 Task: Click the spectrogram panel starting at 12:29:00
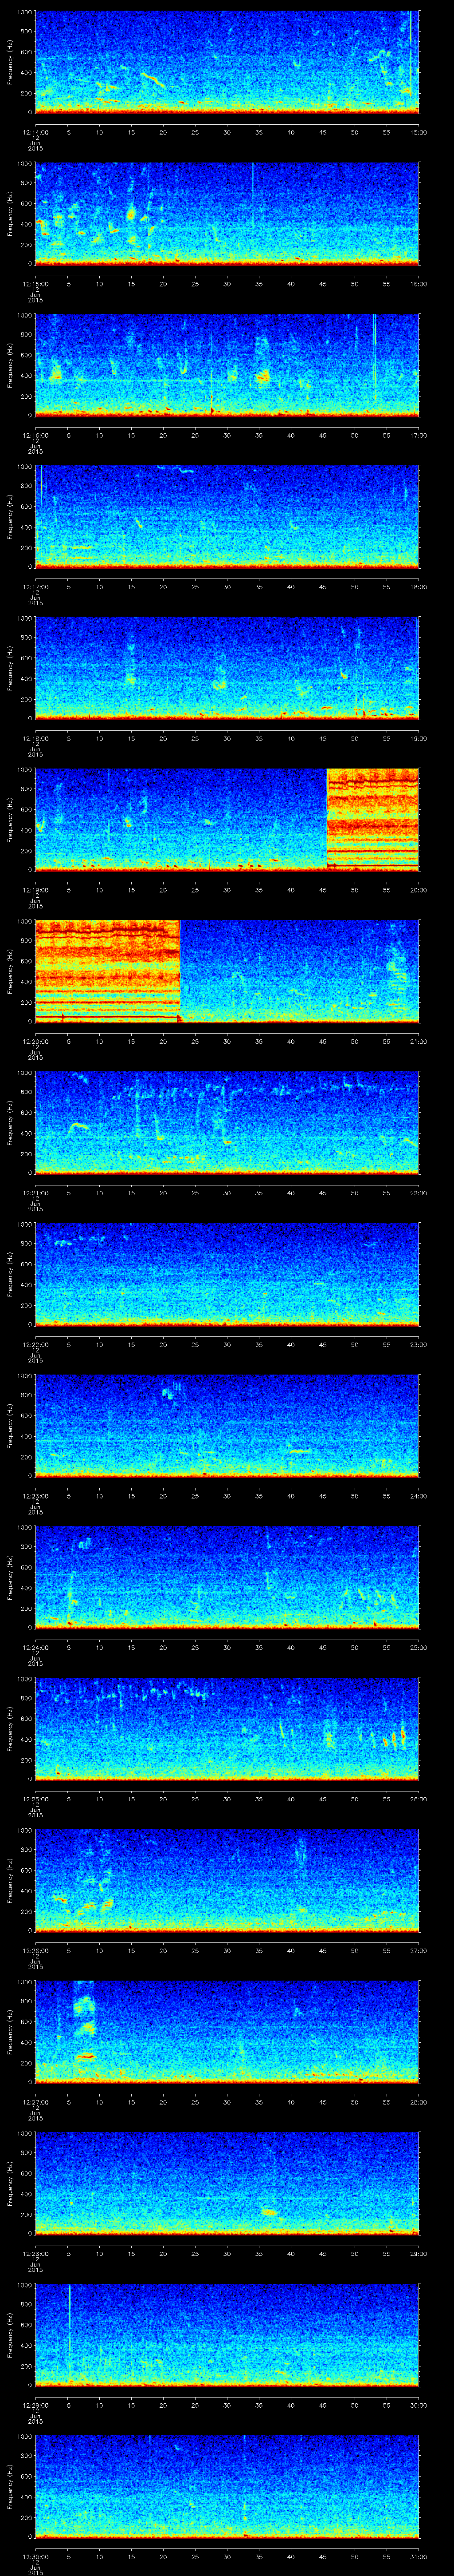click(227, 2335)
